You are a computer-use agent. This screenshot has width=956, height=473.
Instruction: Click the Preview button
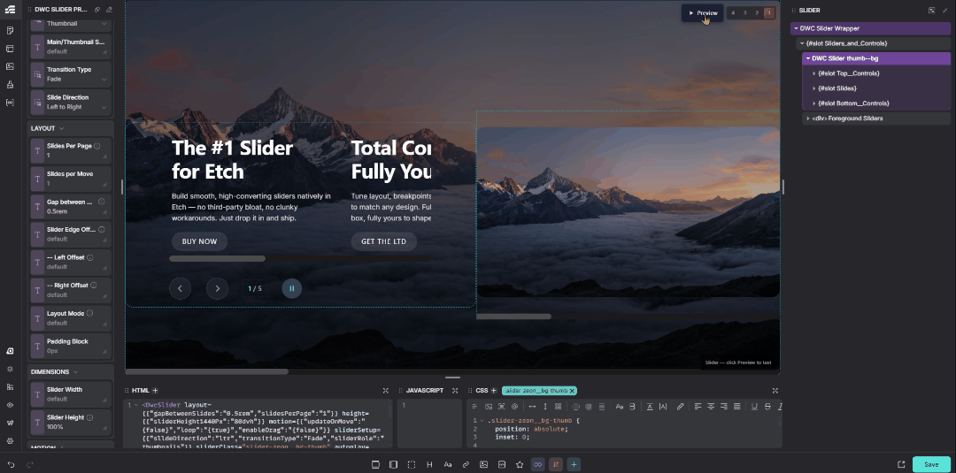(702, 12)
